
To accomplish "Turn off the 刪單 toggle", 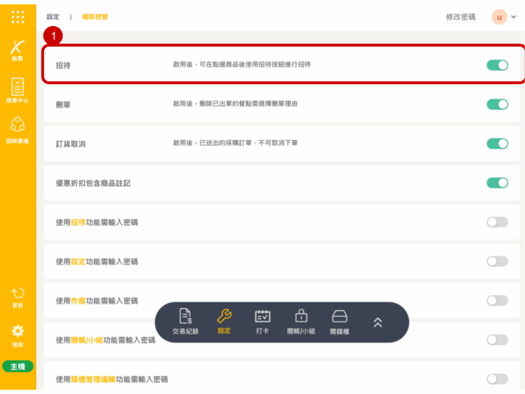I will pos(497,104).
